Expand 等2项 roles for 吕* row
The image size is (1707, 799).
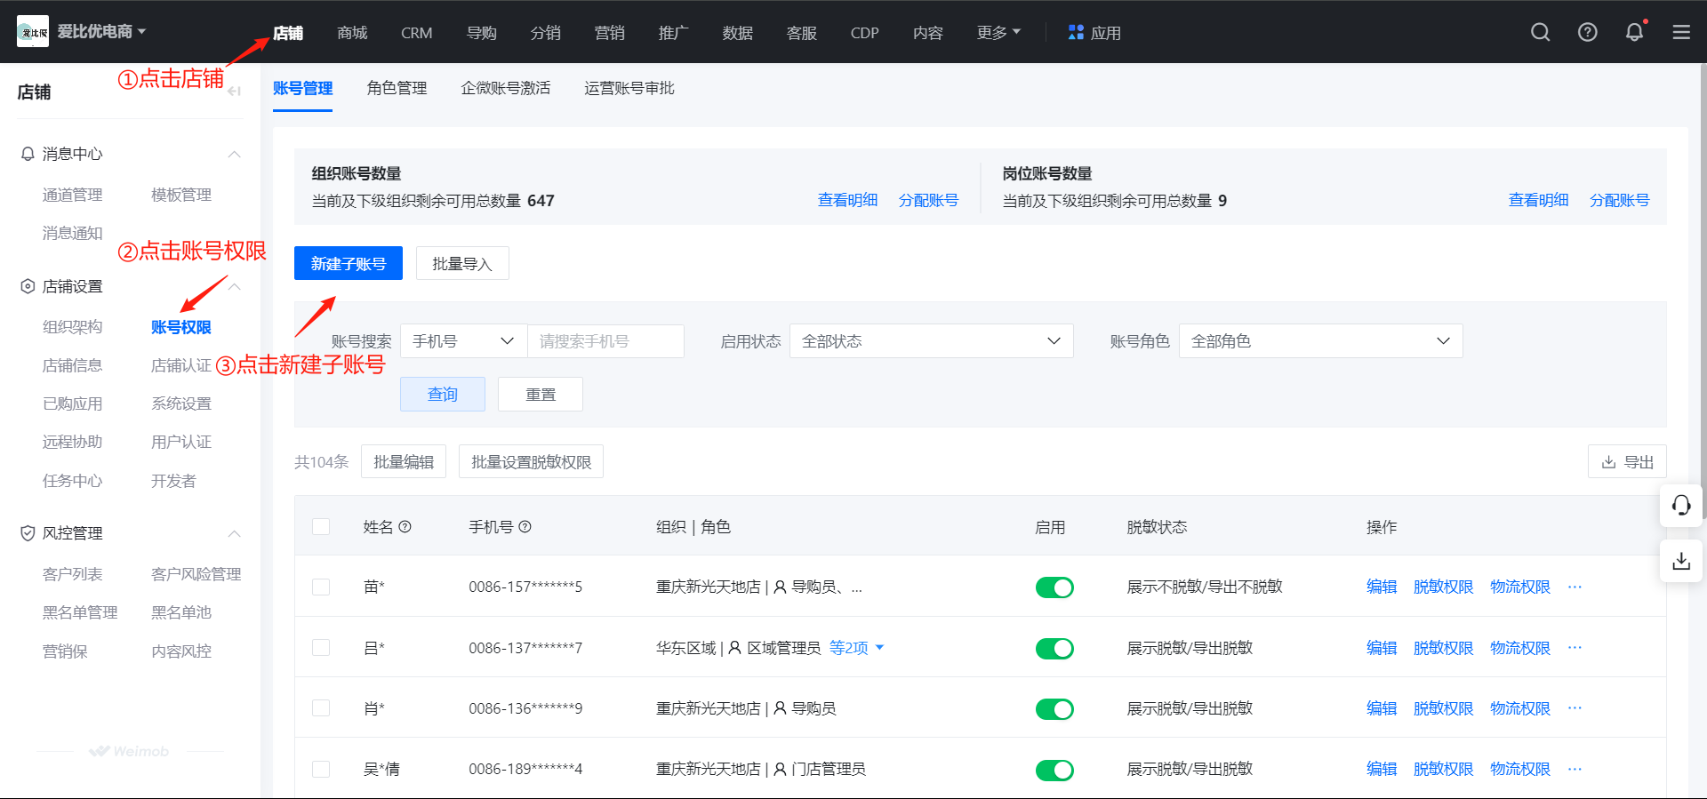[857, 648]
